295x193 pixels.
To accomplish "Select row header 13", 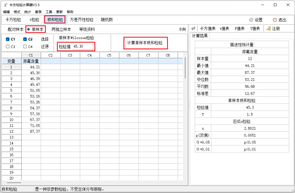I will 11,137.
